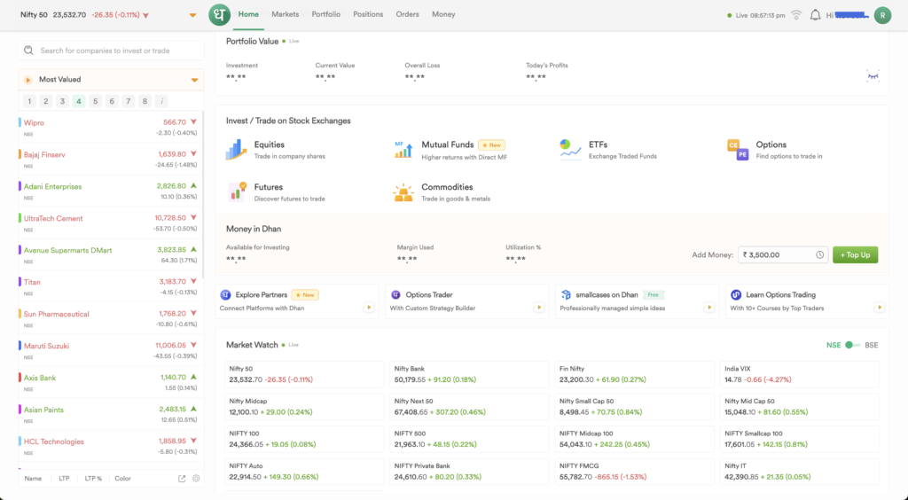Open watchlist settings gear icon
Image resolution: width=908 pixels, height=500 pixels.
[196, 479]
